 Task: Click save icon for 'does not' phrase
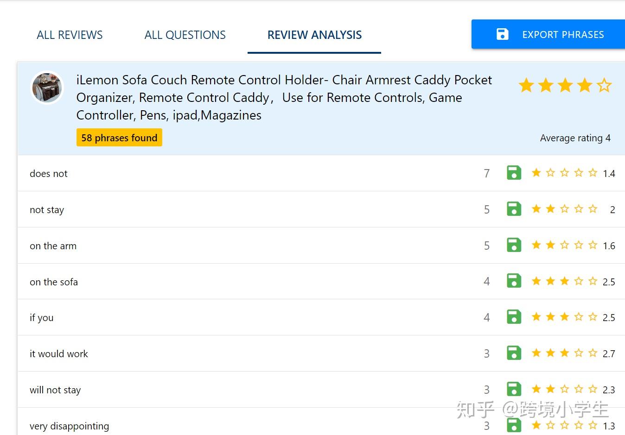514,173
